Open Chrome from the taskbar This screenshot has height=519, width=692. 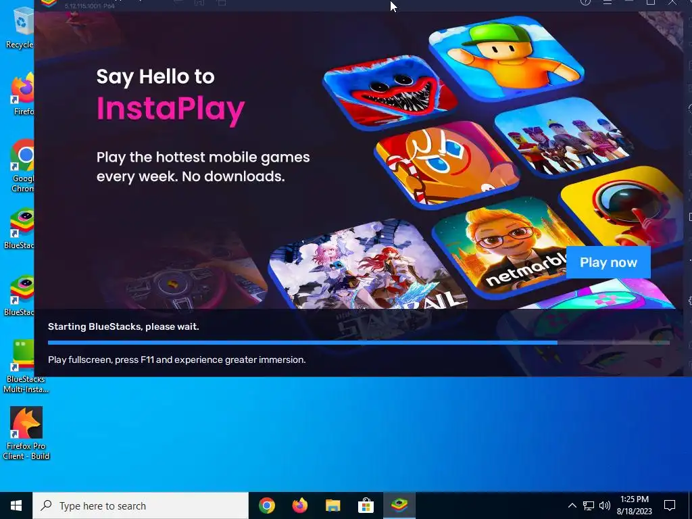pyautogui.click(x=266, y=505)
